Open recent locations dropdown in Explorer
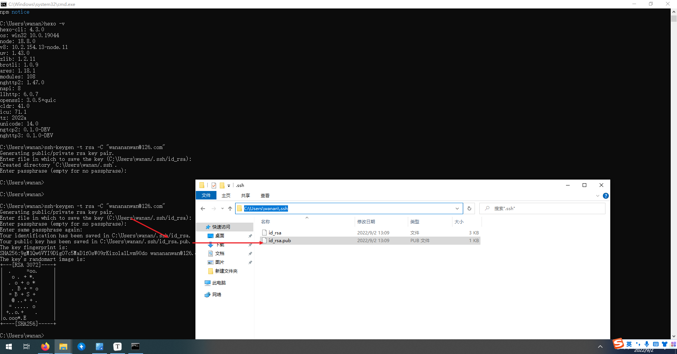The height and width of the screenshot is (354, 677). (x=222, y=208)
